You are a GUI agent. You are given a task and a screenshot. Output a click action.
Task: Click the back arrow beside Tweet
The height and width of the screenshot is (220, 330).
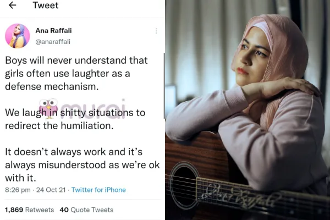(x=12, y=5)
